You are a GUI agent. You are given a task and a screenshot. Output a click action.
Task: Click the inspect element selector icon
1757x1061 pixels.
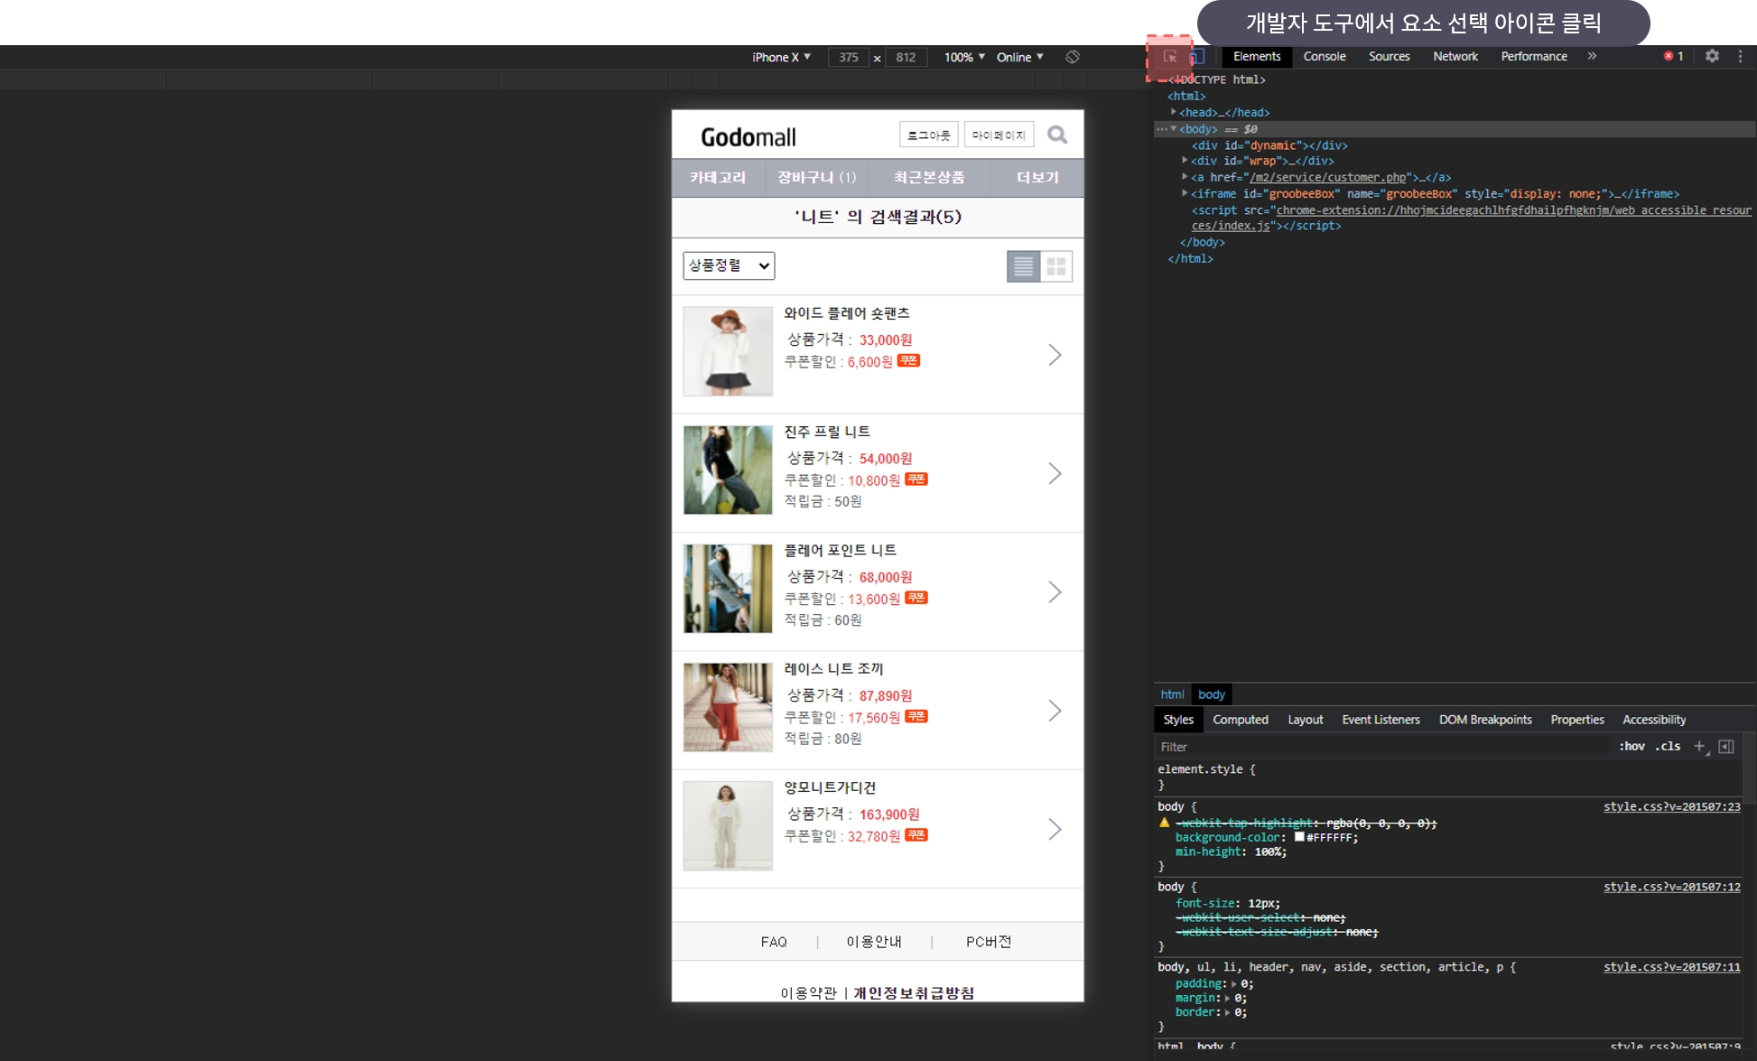pos(1170,57)
